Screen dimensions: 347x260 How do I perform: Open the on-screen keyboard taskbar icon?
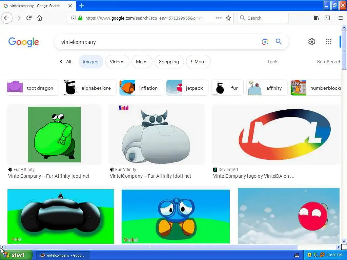[x=297, y=255]
